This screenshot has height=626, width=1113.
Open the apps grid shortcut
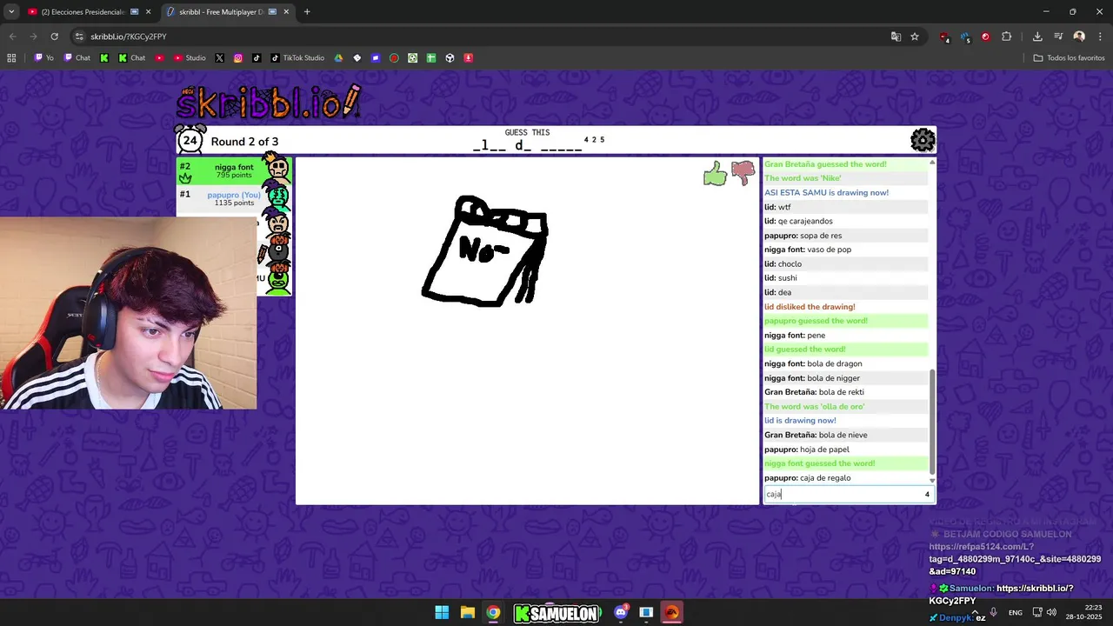click(11, 58)
